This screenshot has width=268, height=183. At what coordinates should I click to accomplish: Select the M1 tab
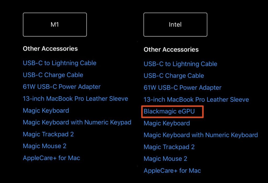tap(55, 24)
